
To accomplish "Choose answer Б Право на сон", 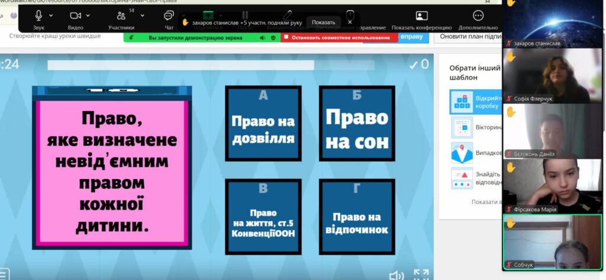I will click(x=357, y=123).
